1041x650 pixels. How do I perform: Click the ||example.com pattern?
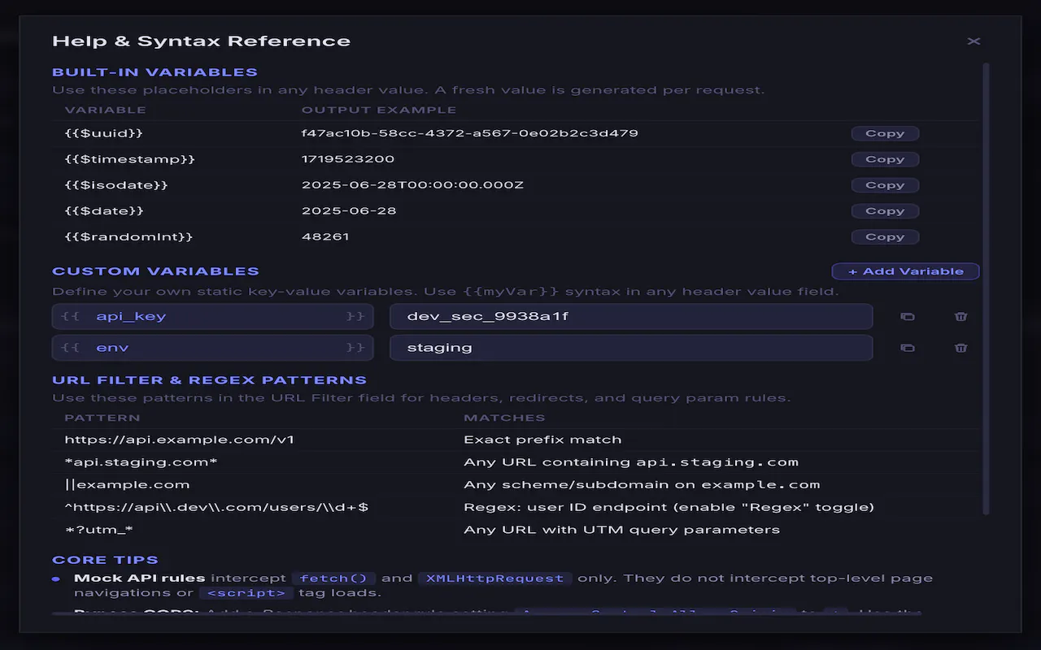click(x=127, y=485)
